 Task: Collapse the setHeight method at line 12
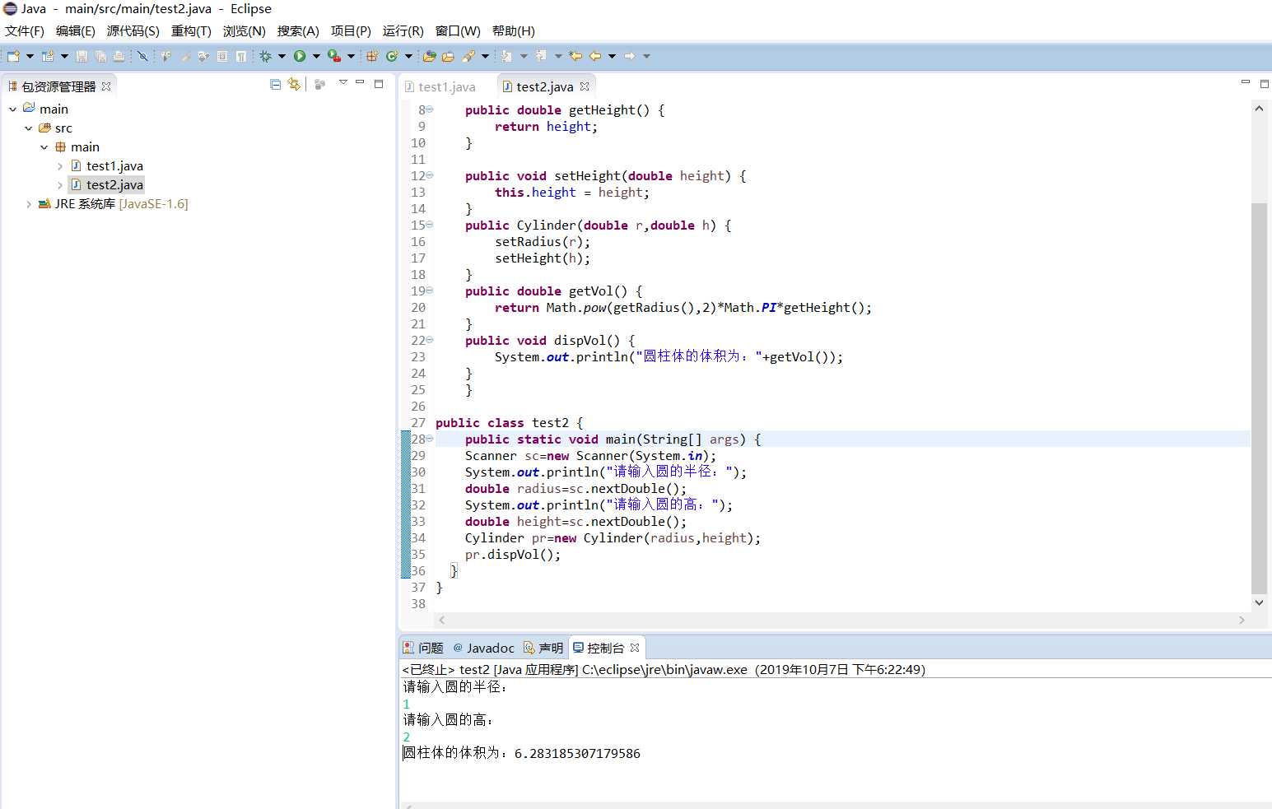coord(430,175)
